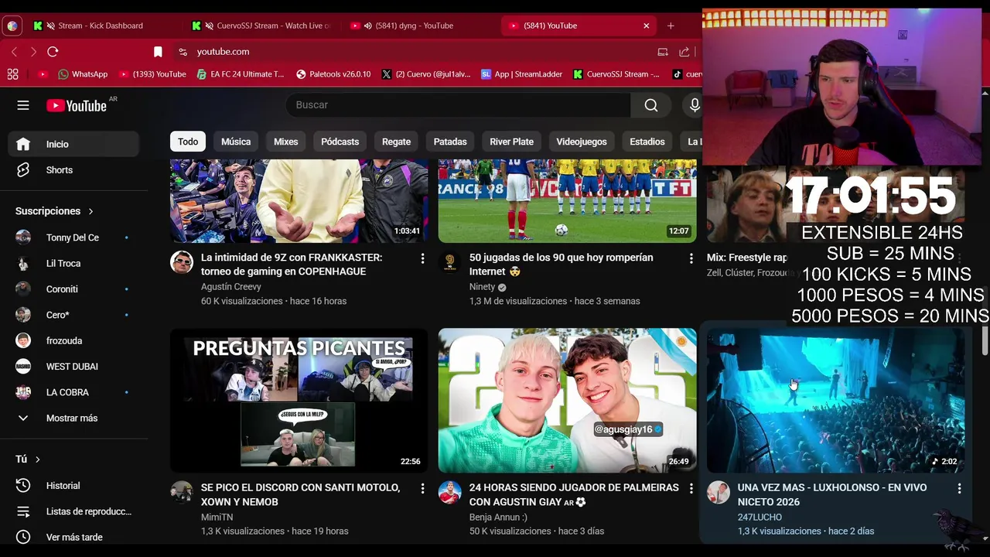The width and height of the screenshot is (990, 557).
Task: Open Ver más tarde in sidebar
Action: pos(73,537)
